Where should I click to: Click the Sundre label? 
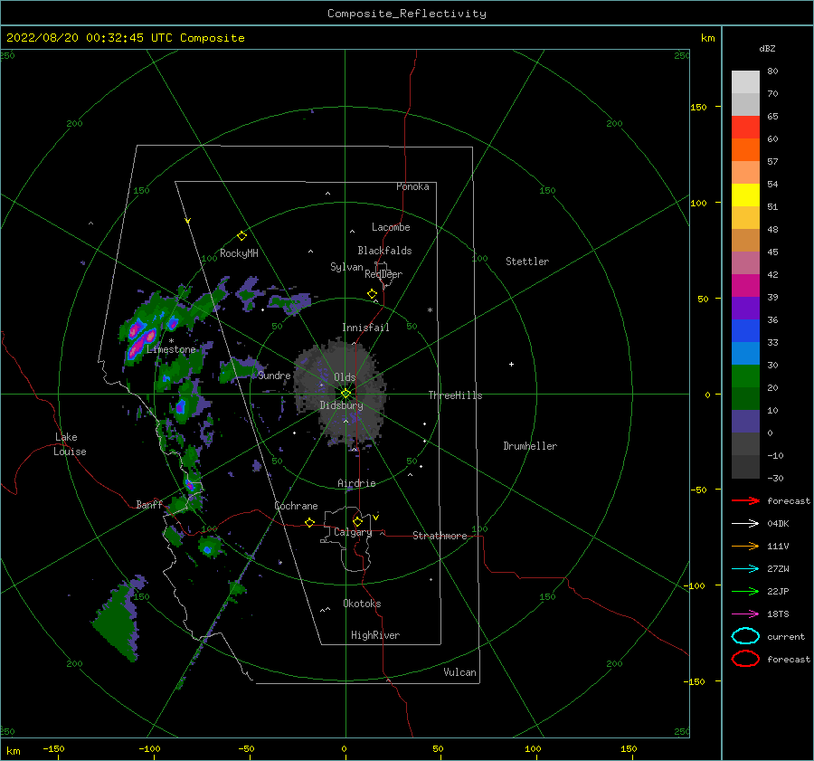274,376
